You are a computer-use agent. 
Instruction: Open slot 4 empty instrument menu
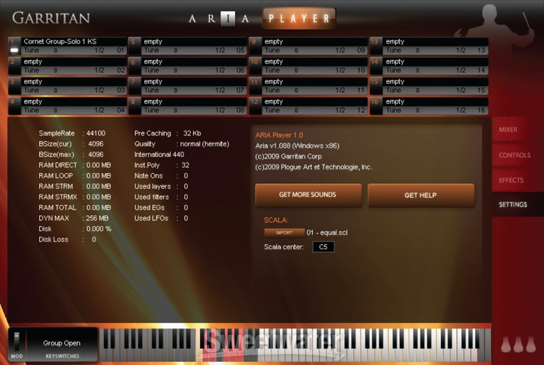click(x=73, y=102)
